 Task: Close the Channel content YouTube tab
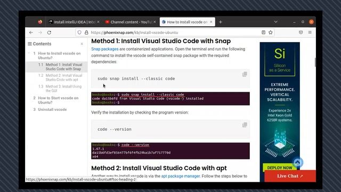tap(155, 22)
